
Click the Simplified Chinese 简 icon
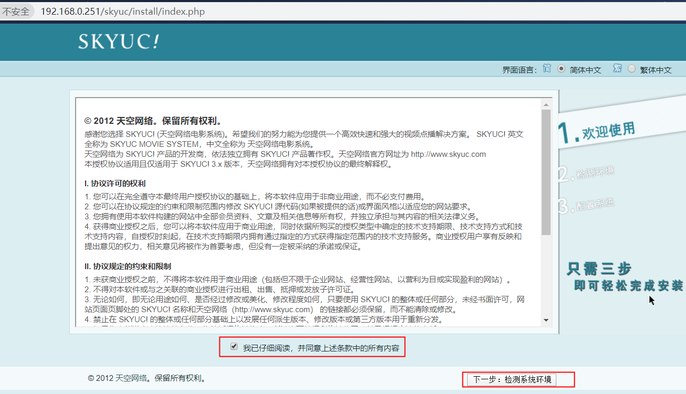tap(547, 68)
